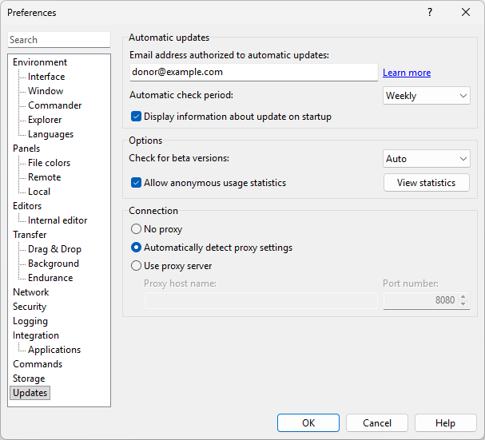Open the Learn more link
The width and height of the screenshot is (485, 440).
(x=407, y=73)
